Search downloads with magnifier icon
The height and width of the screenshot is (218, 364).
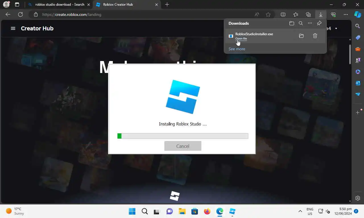301,24
